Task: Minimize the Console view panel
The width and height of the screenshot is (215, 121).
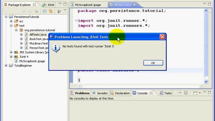Action: coord(204,92)
